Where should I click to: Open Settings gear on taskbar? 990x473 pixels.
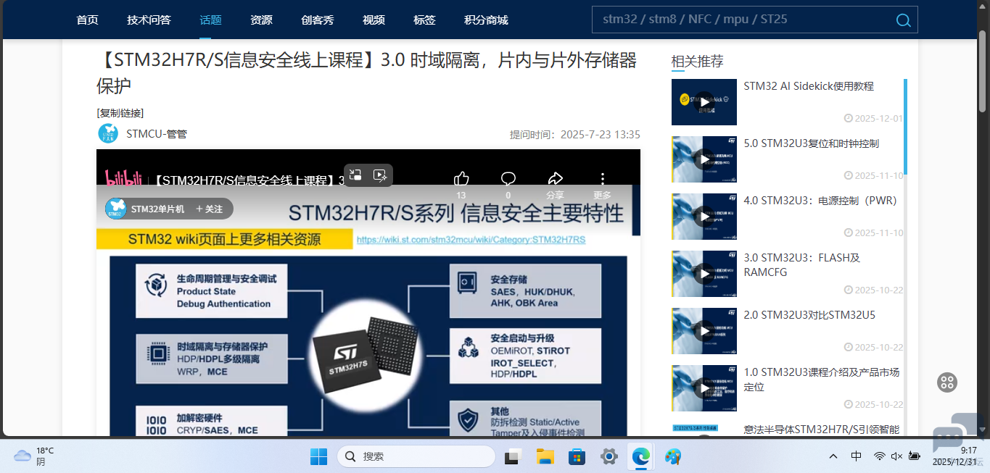click(x=609, y=456)
